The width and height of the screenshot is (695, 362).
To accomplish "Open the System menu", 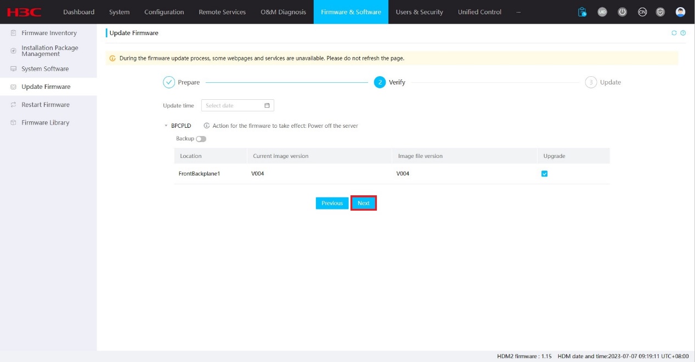I will 119,12.
